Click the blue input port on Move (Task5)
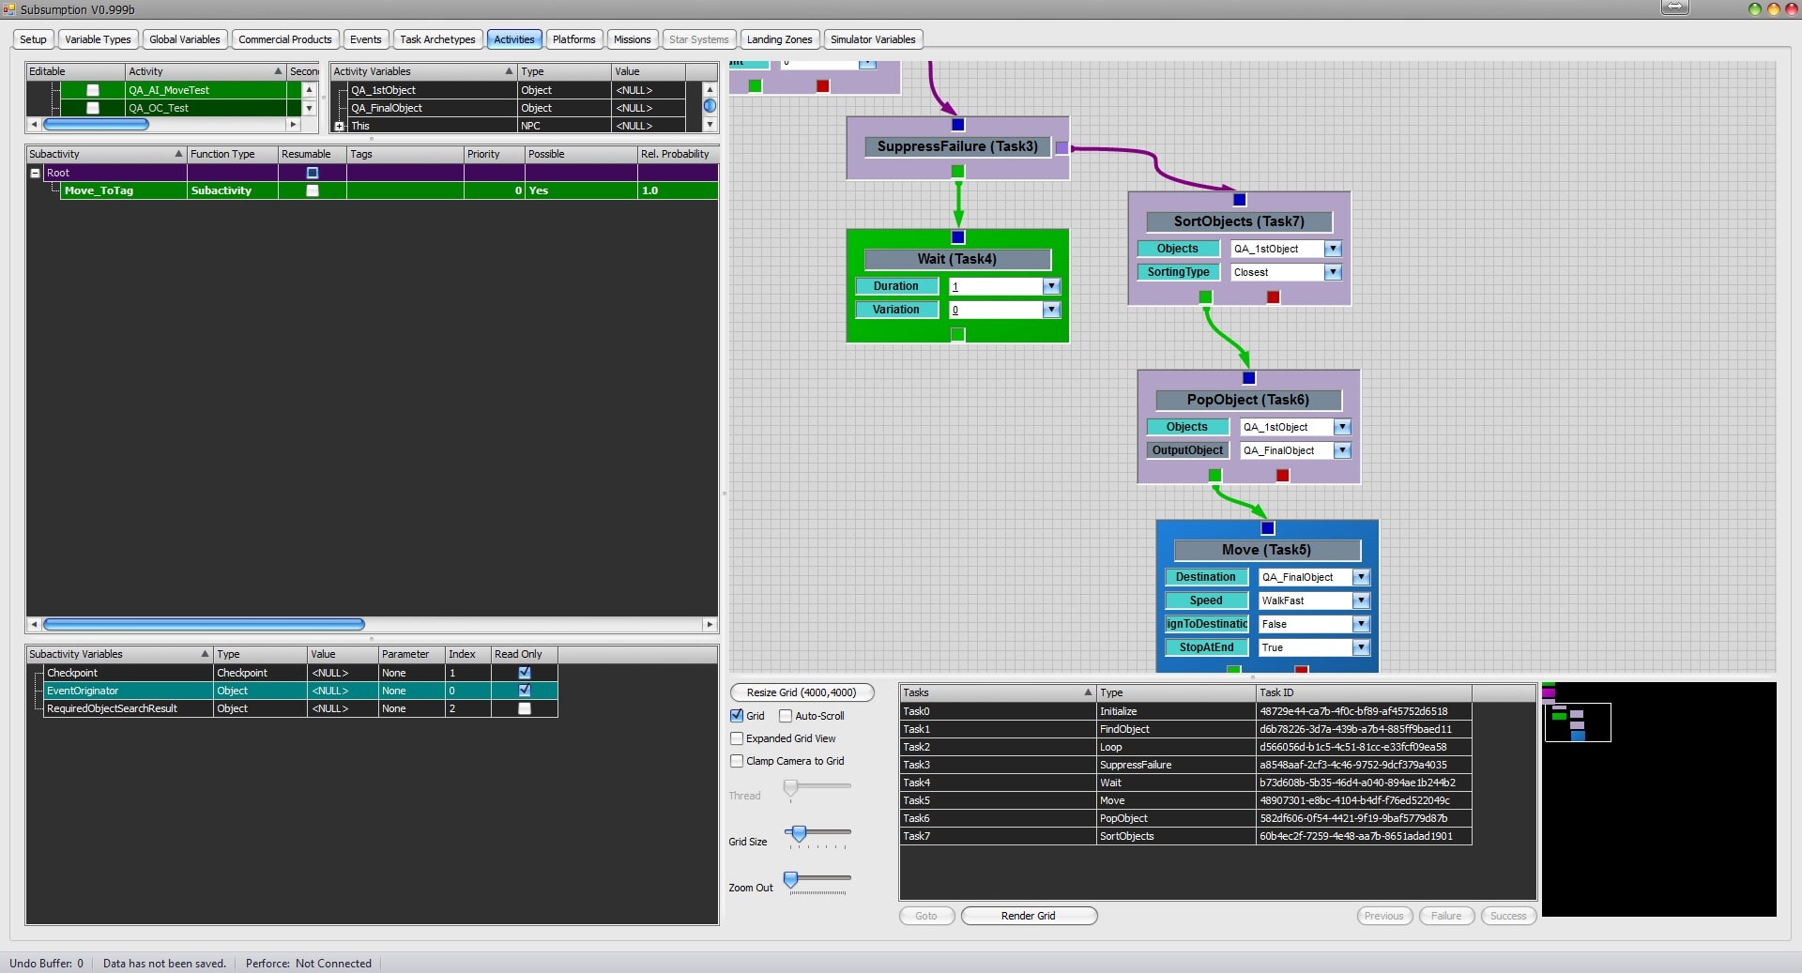1802x973 pixels. 1267,528
